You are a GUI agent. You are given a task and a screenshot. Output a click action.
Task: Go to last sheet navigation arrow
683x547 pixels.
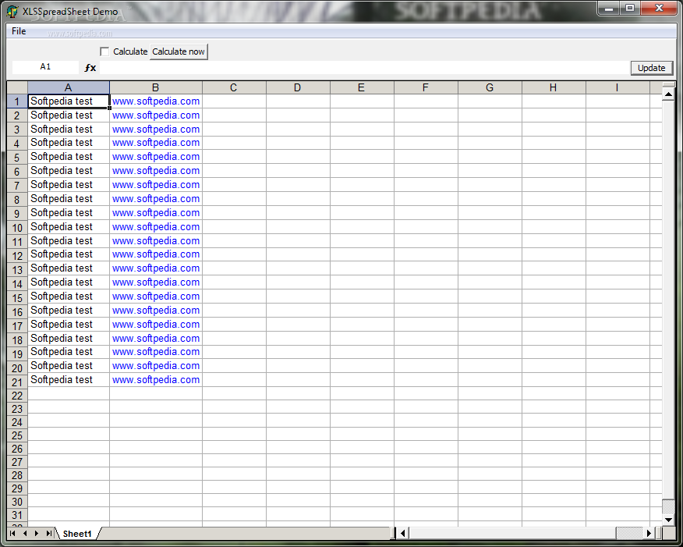(49, 533)
